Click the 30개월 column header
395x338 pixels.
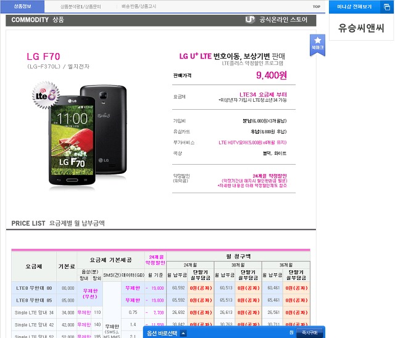tap(238, 265)
